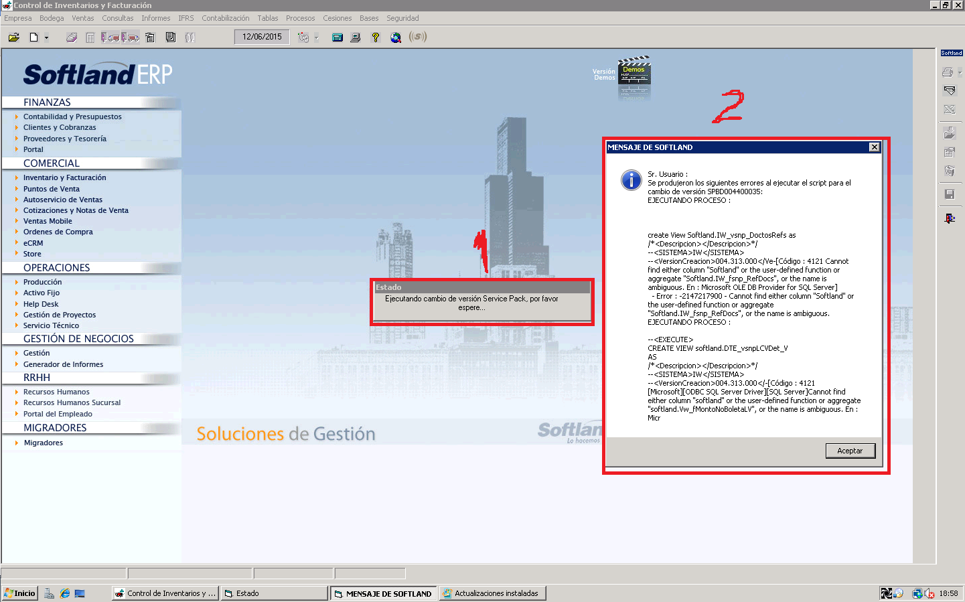Click the grayed save diskette icon
This screenshot has width=965, height=602.
[949, 194]
